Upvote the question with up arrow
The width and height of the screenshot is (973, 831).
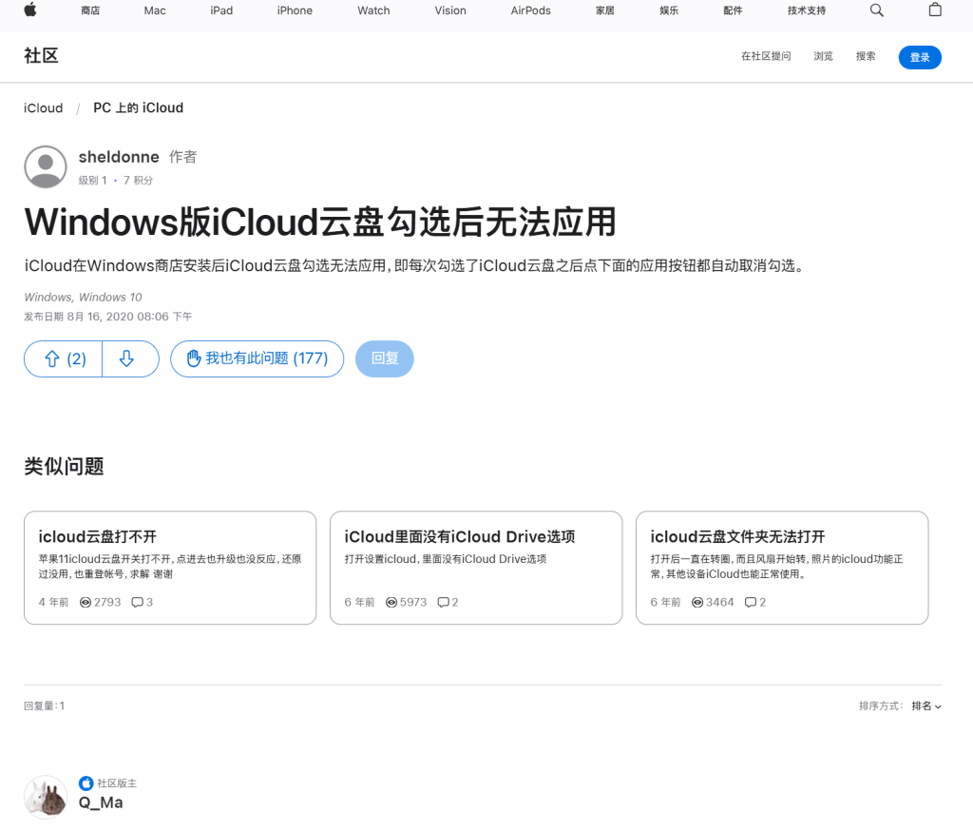point(64,358)
